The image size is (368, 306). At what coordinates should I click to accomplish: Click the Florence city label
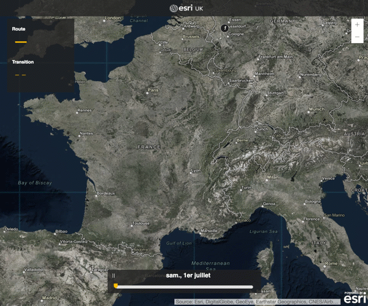pyautogui.click(x=311, y=219)
